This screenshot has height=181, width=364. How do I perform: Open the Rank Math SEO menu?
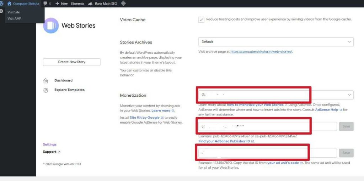click(106, 4)
